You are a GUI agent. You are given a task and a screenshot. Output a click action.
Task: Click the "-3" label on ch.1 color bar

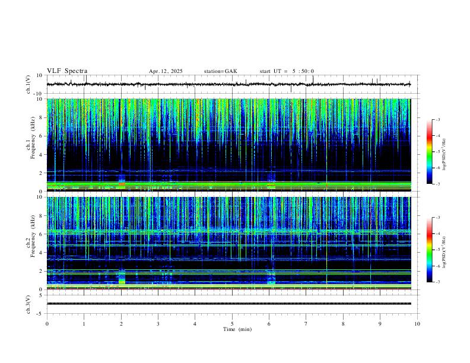pos(437,119)
